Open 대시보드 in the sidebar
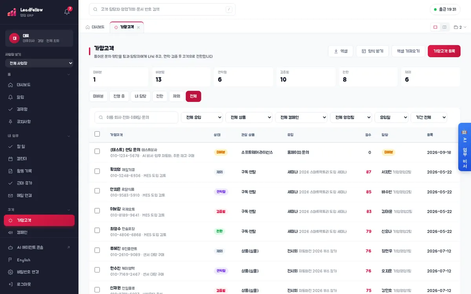Viewport: 471px width, 294px height. click(39, 85)
